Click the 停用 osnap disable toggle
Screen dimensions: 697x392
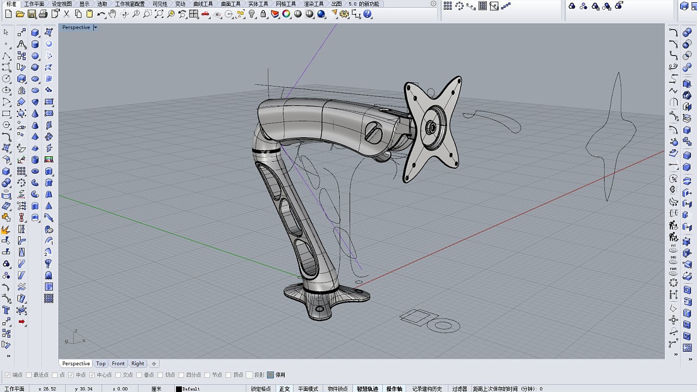click(x=271, y=375)
